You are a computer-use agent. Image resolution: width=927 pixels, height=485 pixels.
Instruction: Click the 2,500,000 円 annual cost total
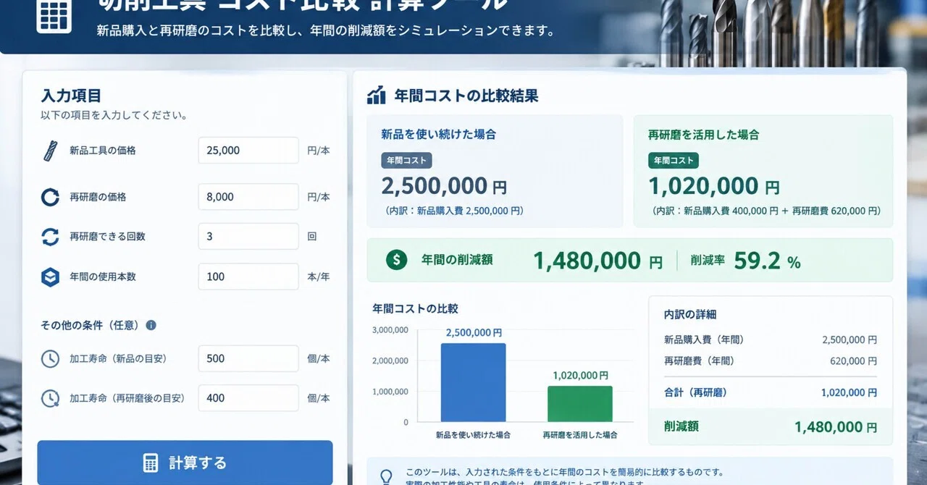[444, 186]
